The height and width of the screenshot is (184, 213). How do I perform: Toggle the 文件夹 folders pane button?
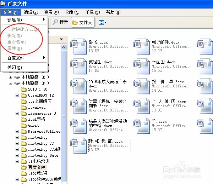click(83, 22)
